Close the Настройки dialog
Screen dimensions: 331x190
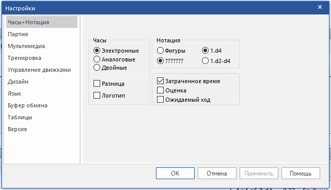click(320, 7)
